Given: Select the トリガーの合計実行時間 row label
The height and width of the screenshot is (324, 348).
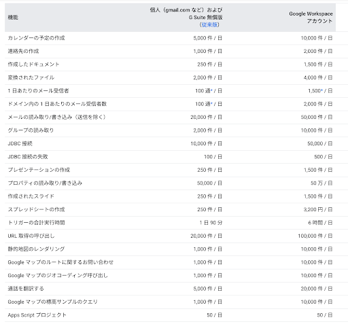Looking at the screenshot, I should (36, 223).
